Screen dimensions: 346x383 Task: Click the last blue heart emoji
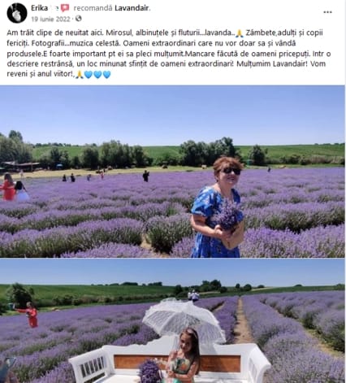[106, 74]
